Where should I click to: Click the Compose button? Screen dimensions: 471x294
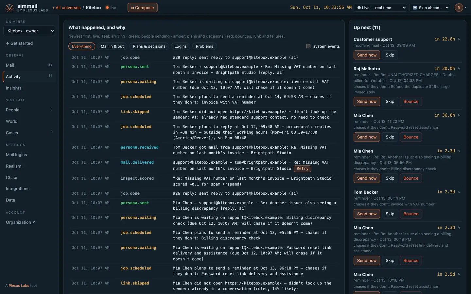[142, 8]
